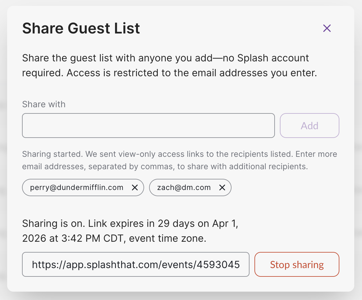
Task: Click the Share with field label
Action: coord(44,104)
